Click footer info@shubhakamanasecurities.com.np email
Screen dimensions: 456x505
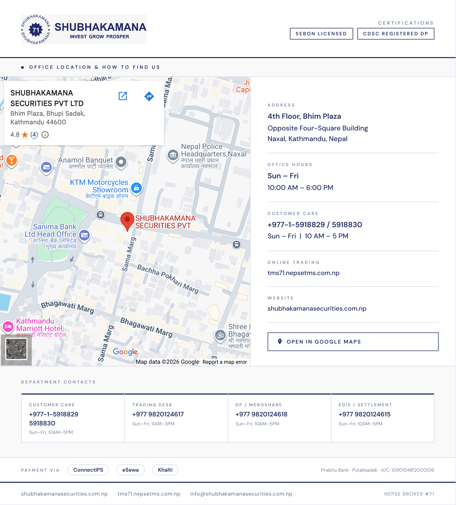click(241, 494)
